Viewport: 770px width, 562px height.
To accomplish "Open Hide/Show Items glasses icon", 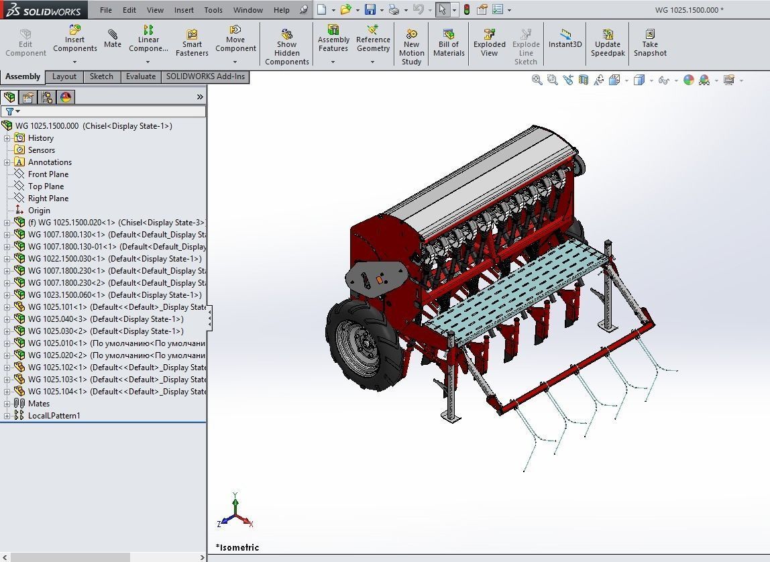I will 664,80.
